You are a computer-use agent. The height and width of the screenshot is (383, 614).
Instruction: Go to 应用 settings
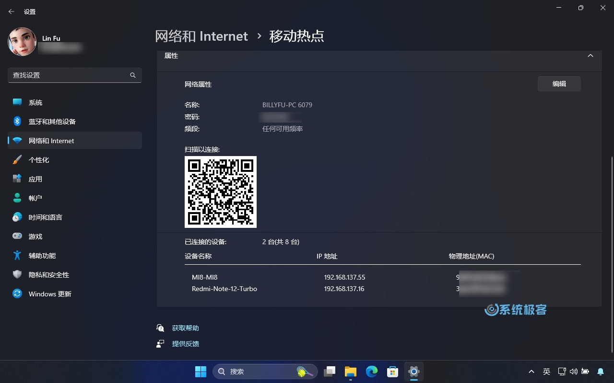pos(75,179)
